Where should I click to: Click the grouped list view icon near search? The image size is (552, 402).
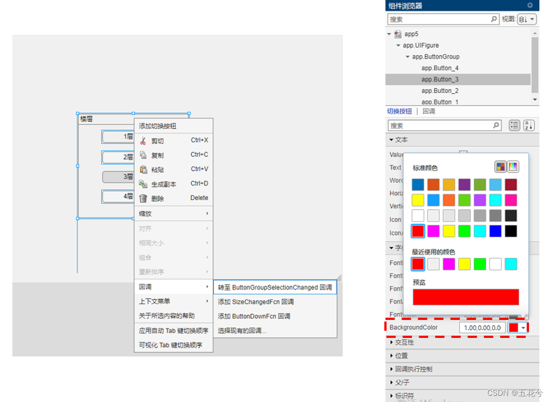coord(514,125)
